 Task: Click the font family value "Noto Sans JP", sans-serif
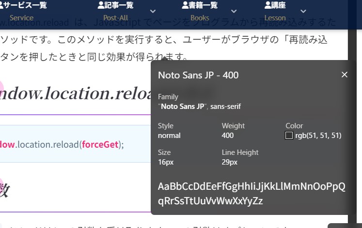click(199, 106)
